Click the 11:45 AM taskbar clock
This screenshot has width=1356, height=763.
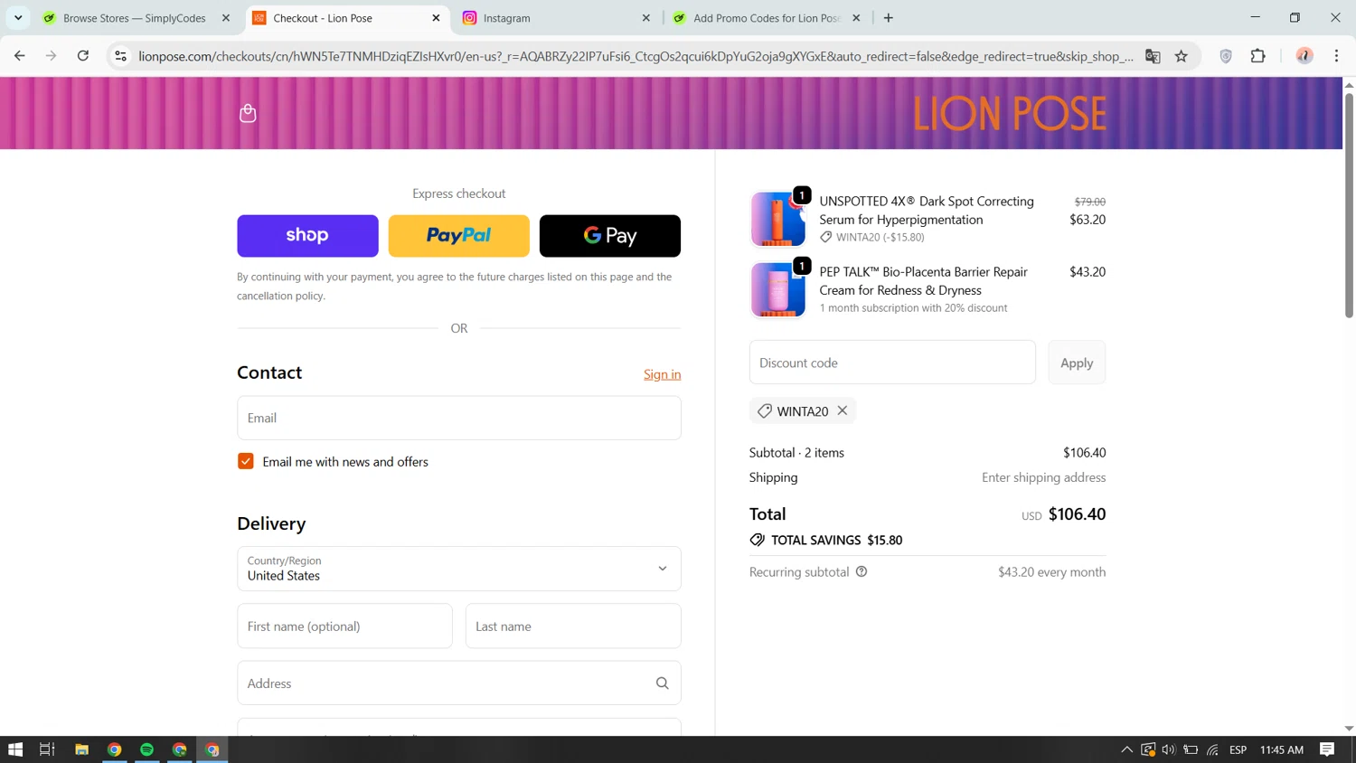click(1282, 749)
